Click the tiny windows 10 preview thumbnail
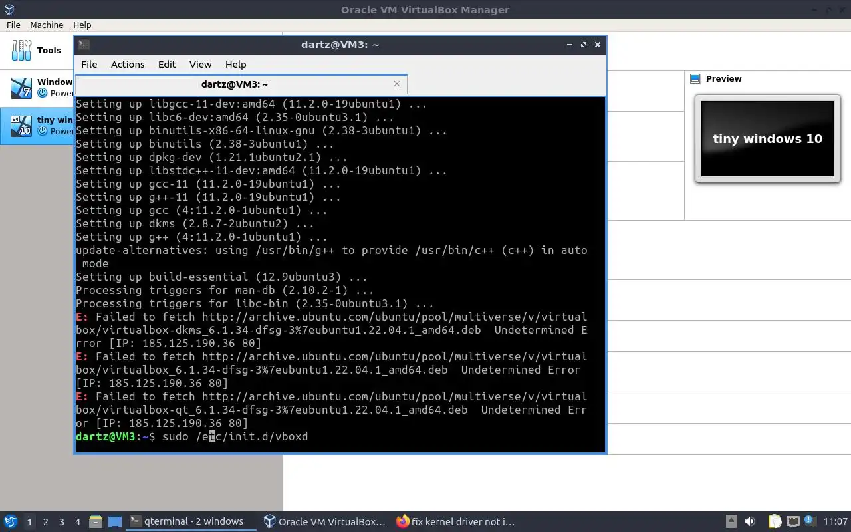Screen dimensions: 851x532 click(767, 138)
